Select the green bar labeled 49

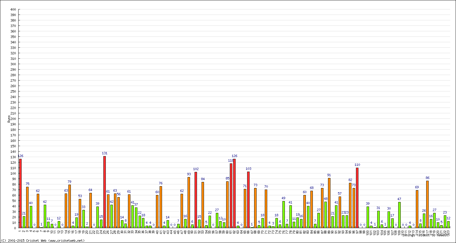(x=284, y=214)
